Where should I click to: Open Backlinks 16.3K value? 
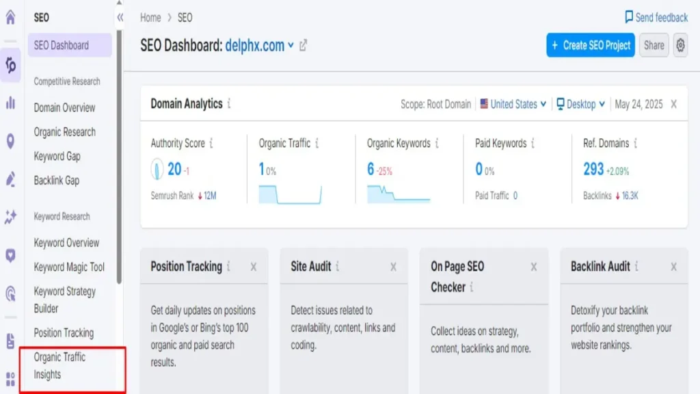[630, 196]
